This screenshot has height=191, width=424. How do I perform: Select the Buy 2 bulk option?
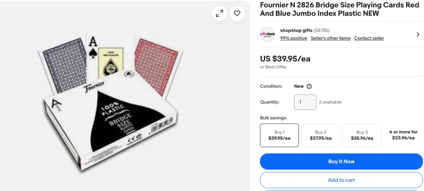[x=320, y=135]
